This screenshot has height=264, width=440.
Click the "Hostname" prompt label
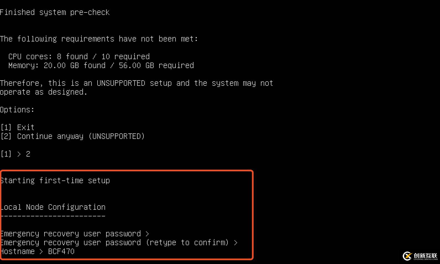(x=18, y=251)
